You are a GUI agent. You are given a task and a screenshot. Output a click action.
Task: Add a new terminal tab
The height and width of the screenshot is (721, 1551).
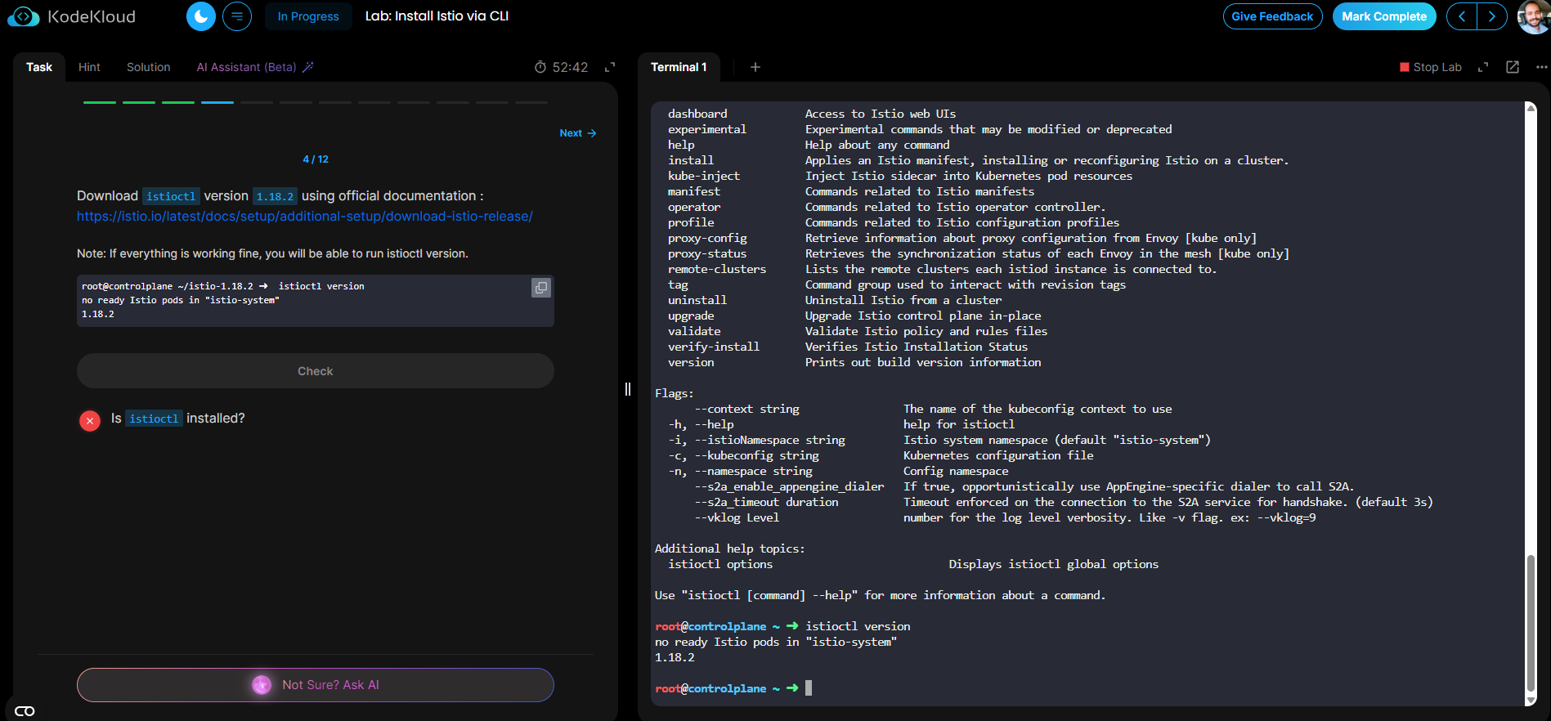pos(755,67)
